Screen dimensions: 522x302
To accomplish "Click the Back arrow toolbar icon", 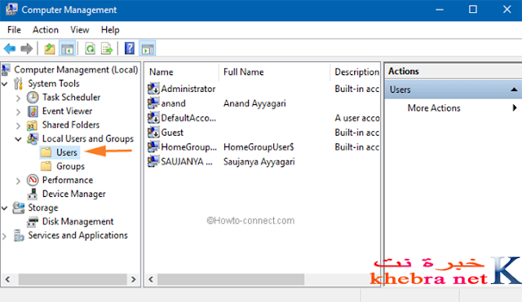I will pos(10,49).
